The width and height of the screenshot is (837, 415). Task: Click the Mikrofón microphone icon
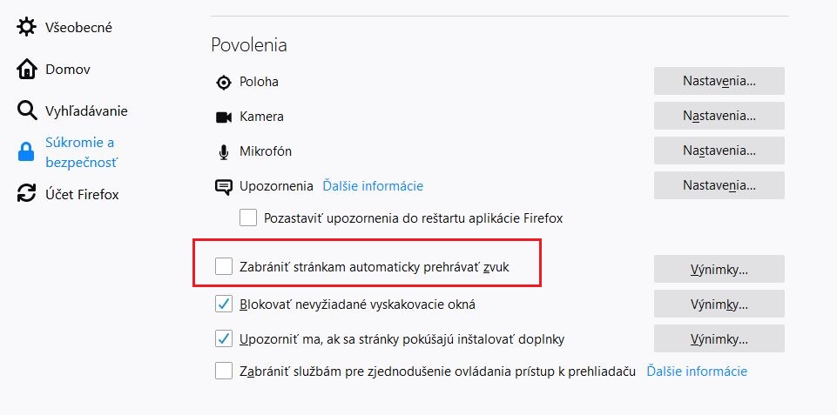224,151
